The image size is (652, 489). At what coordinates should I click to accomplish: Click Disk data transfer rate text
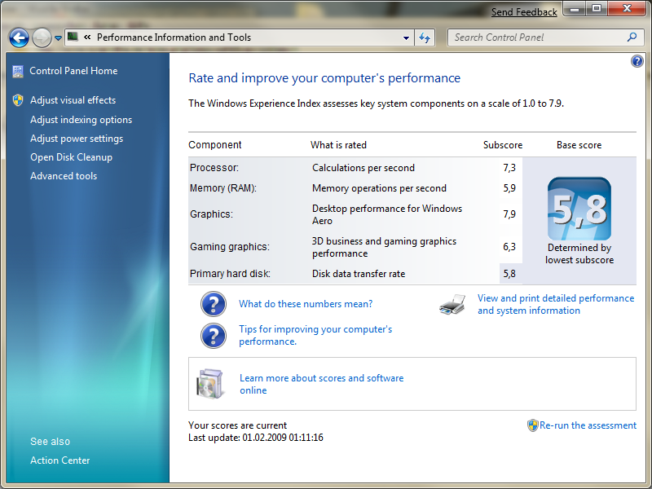coord(359,274)
